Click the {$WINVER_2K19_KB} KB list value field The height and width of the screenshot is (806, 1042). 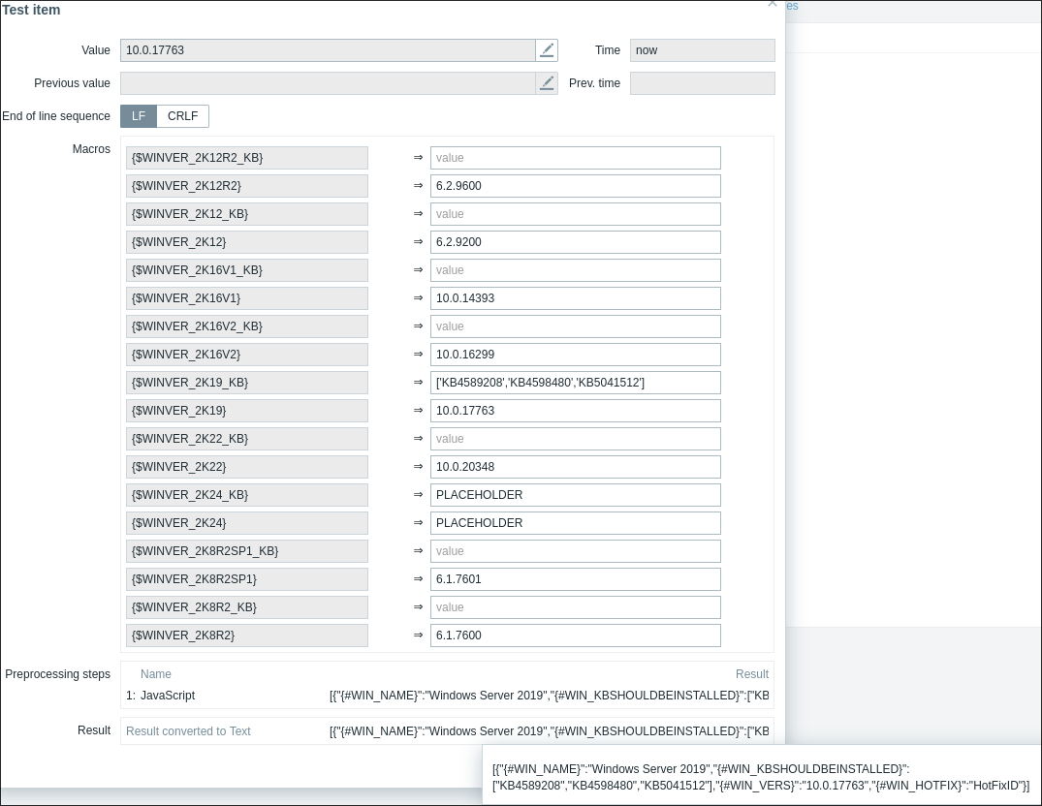tap(575, 383)
